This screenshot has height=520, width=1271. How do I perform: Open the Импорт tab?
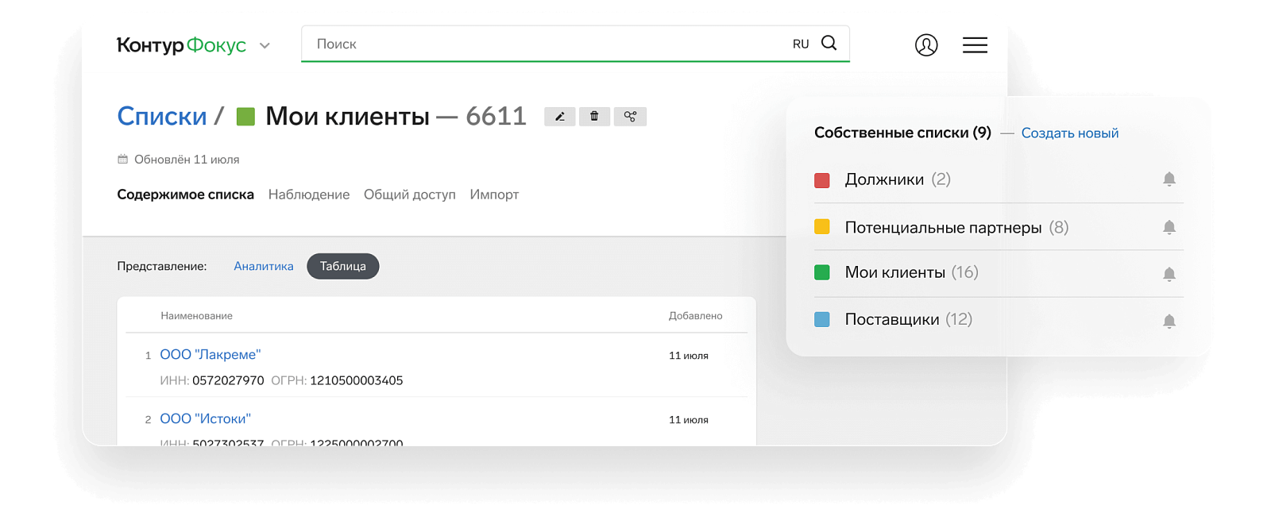(494, 195)
